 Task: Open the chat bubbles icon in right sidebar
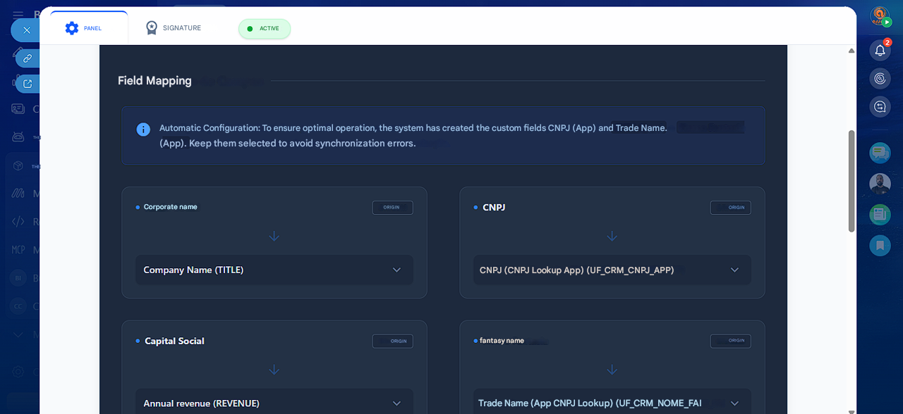pos(880,153)
